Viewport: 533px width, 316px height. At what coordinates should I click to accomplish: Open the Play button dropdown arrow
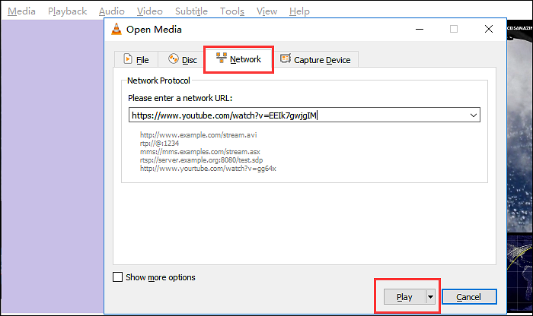(430, 297)
